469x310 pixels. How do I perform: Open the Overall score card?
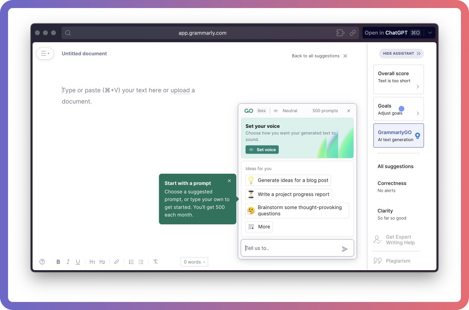click(x=398, y=79)
